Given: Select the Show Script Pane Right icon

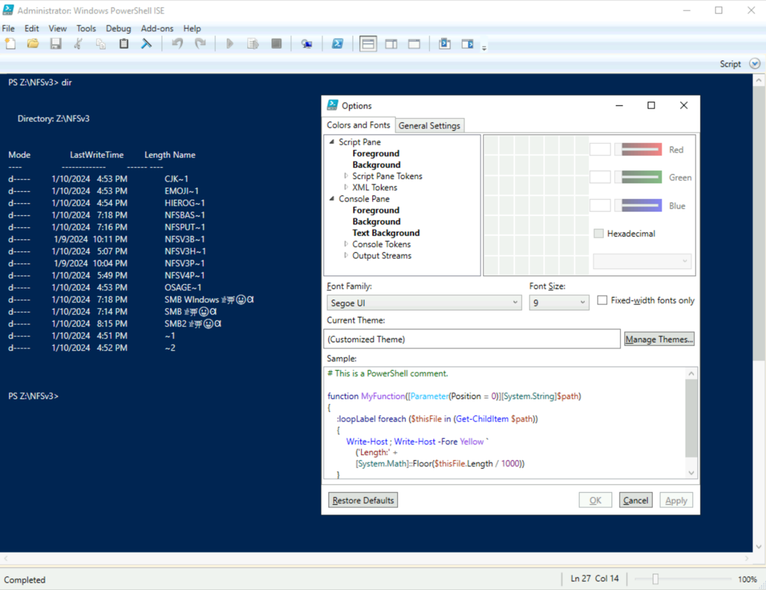Looking at the screenshot, I should click(x=391, y=43).
